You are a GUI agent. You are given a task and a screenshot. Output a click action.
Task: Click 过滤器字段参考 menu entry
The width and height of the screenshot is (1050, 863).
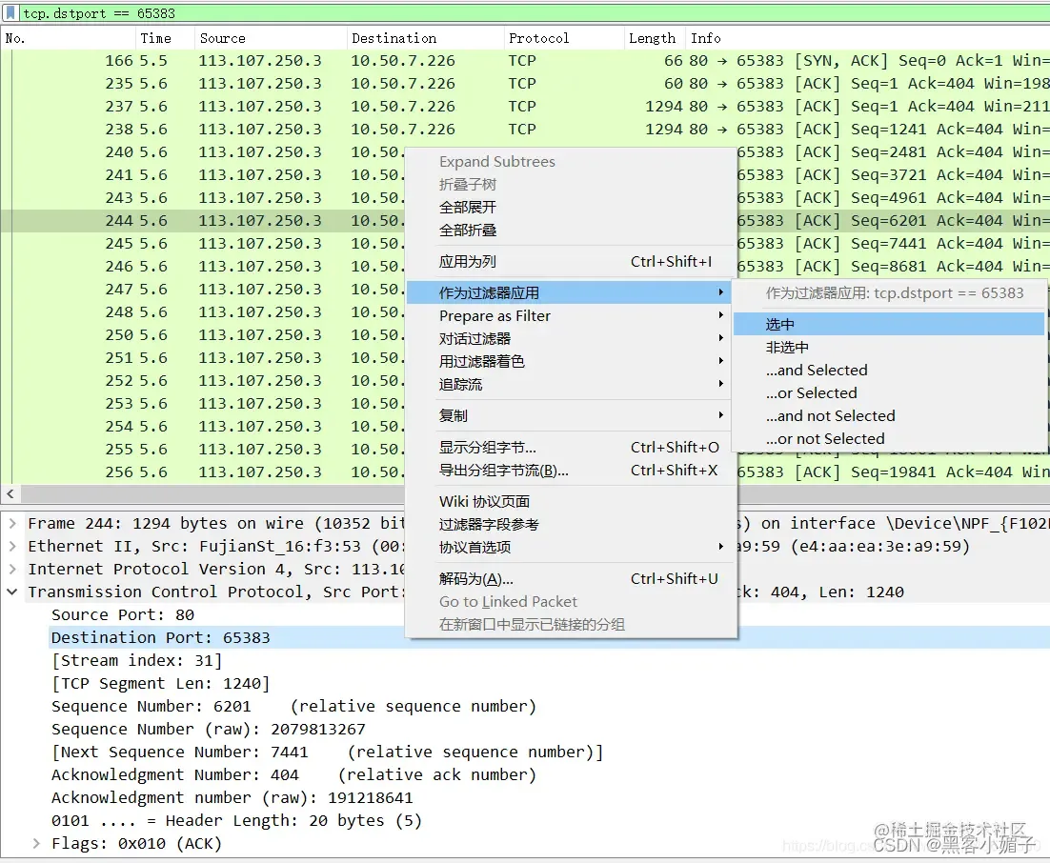571,524
